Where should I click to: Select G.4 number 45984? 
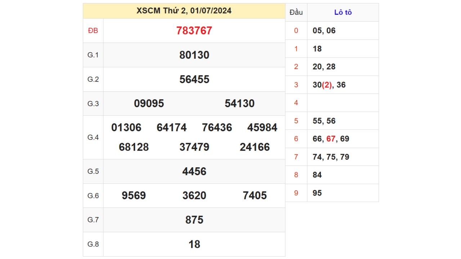[263, 128]
